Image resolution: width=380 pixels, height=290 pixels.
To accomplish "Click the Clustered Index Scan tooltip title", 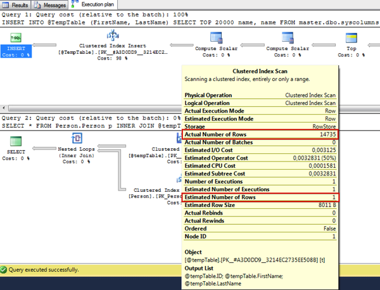I will point(260,71).
